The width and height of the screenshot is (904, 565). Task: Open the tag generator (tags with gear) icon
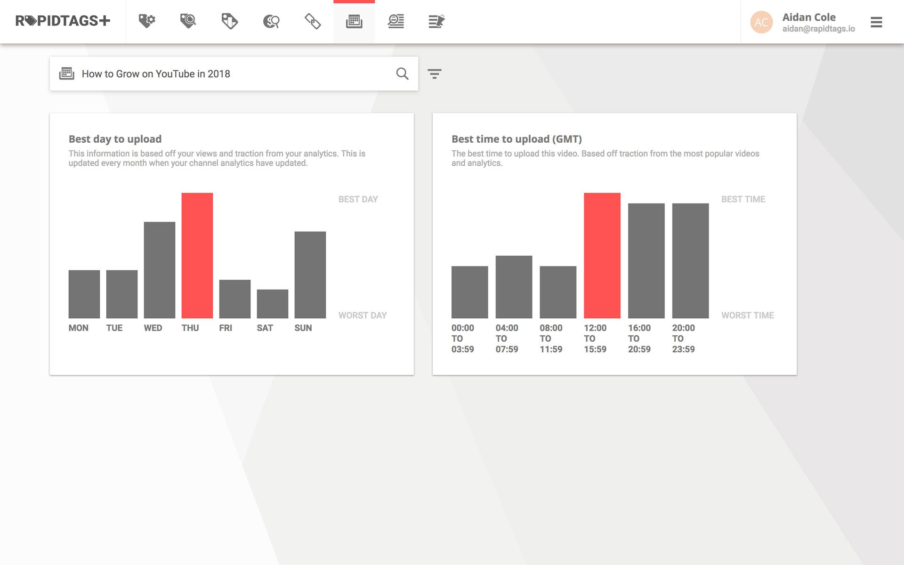147,21
